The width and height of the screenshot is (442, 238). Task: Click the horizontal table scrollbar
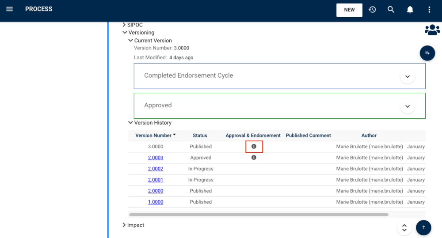(259, 215)
